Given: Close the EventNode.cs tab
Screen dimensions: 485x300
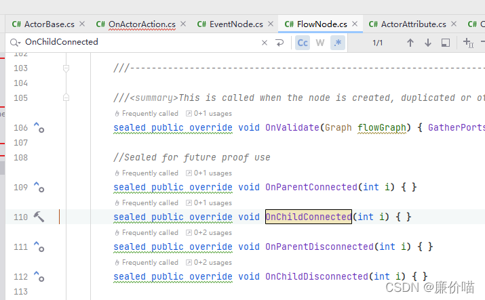Looking at the screenshot, I should point(271,24).
